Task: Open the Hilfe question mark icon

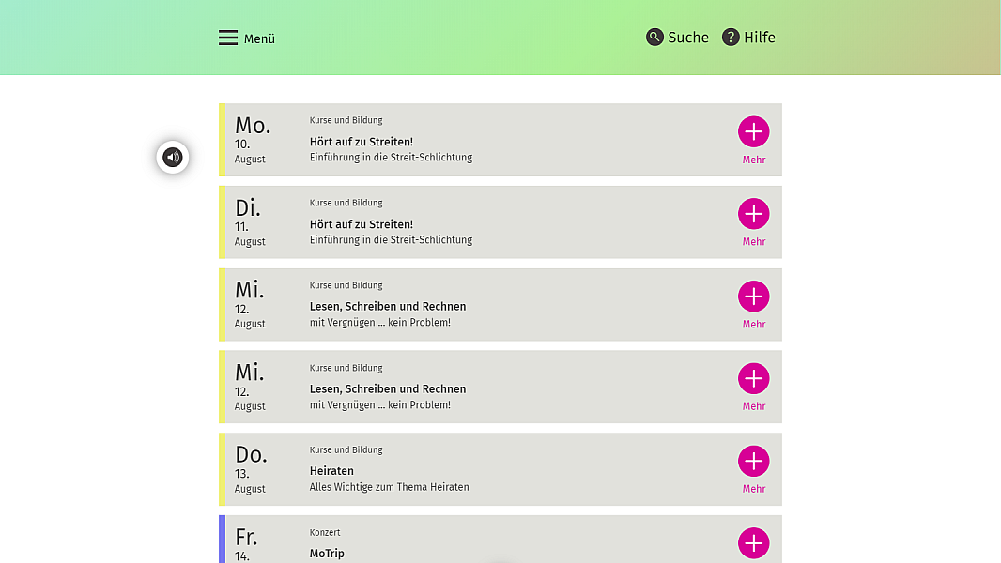Action: pyautogui.click(x=731, y=37)
